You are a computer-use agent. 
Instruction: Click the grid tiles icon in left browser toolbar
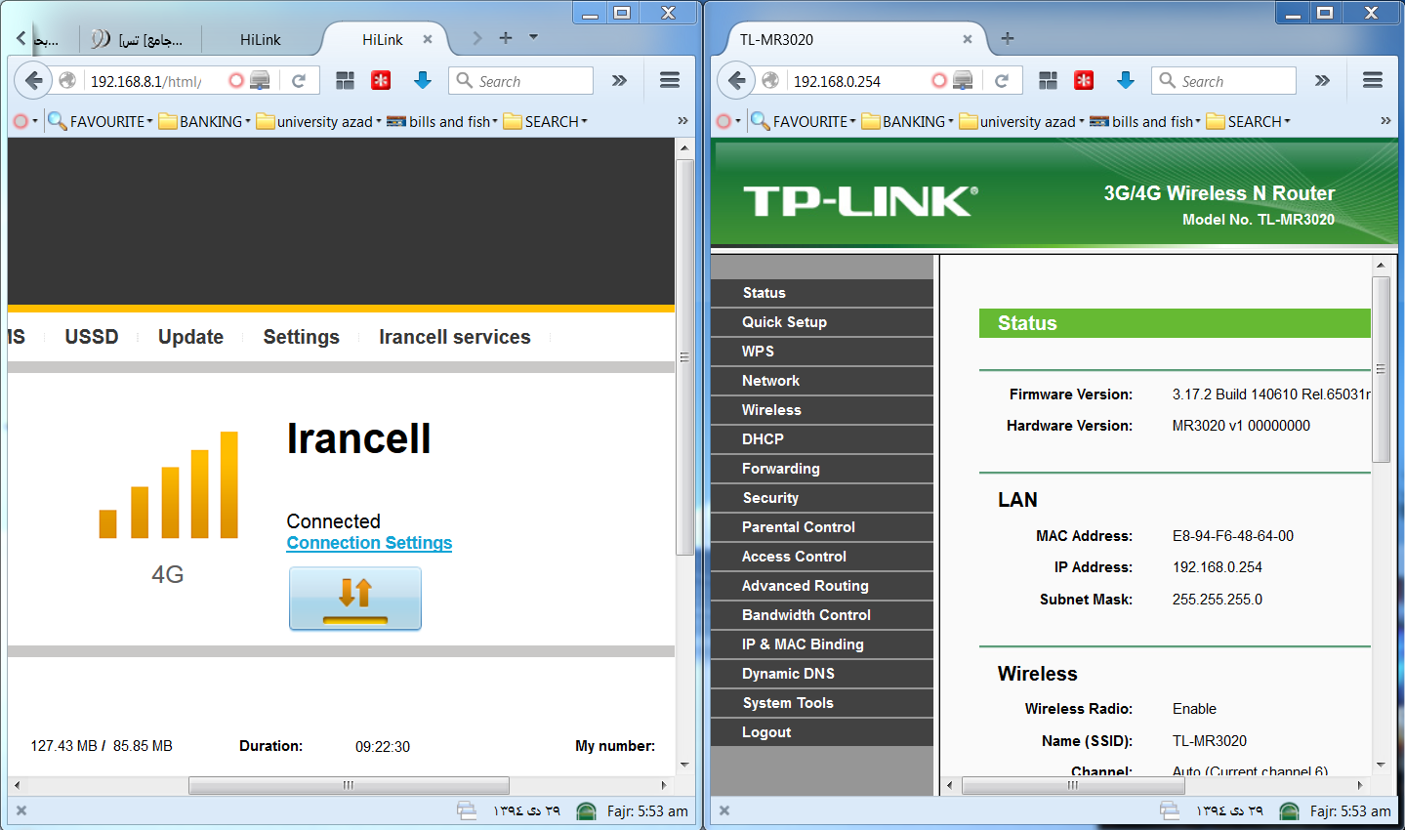point(345,81)
